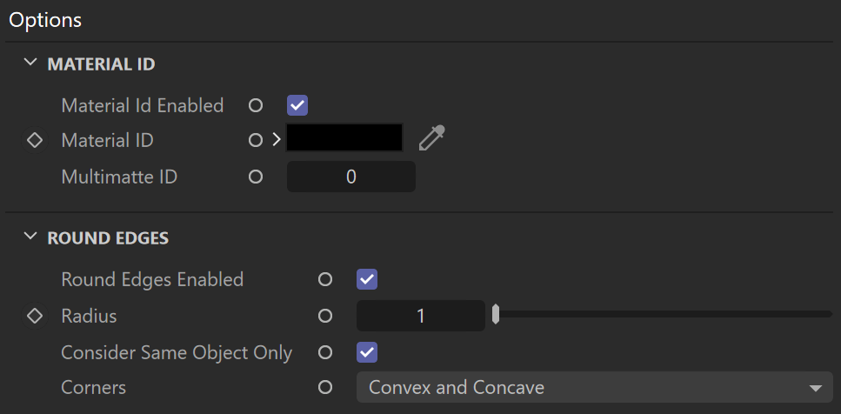
Task: Expand the Material ID color arrow
Action: tap(277, 141)
